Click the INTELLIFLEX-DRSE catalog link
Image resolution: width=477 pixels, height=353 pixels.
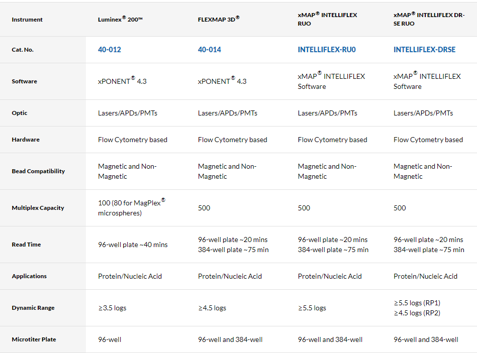424,50
